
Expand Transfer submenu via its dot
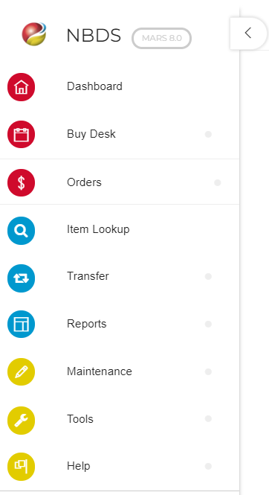click(x=208, y=277)
